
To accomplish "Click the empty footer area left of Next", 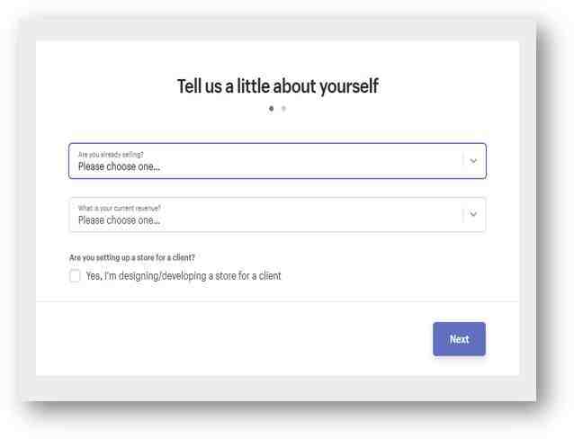I will [x=234, y=339].
